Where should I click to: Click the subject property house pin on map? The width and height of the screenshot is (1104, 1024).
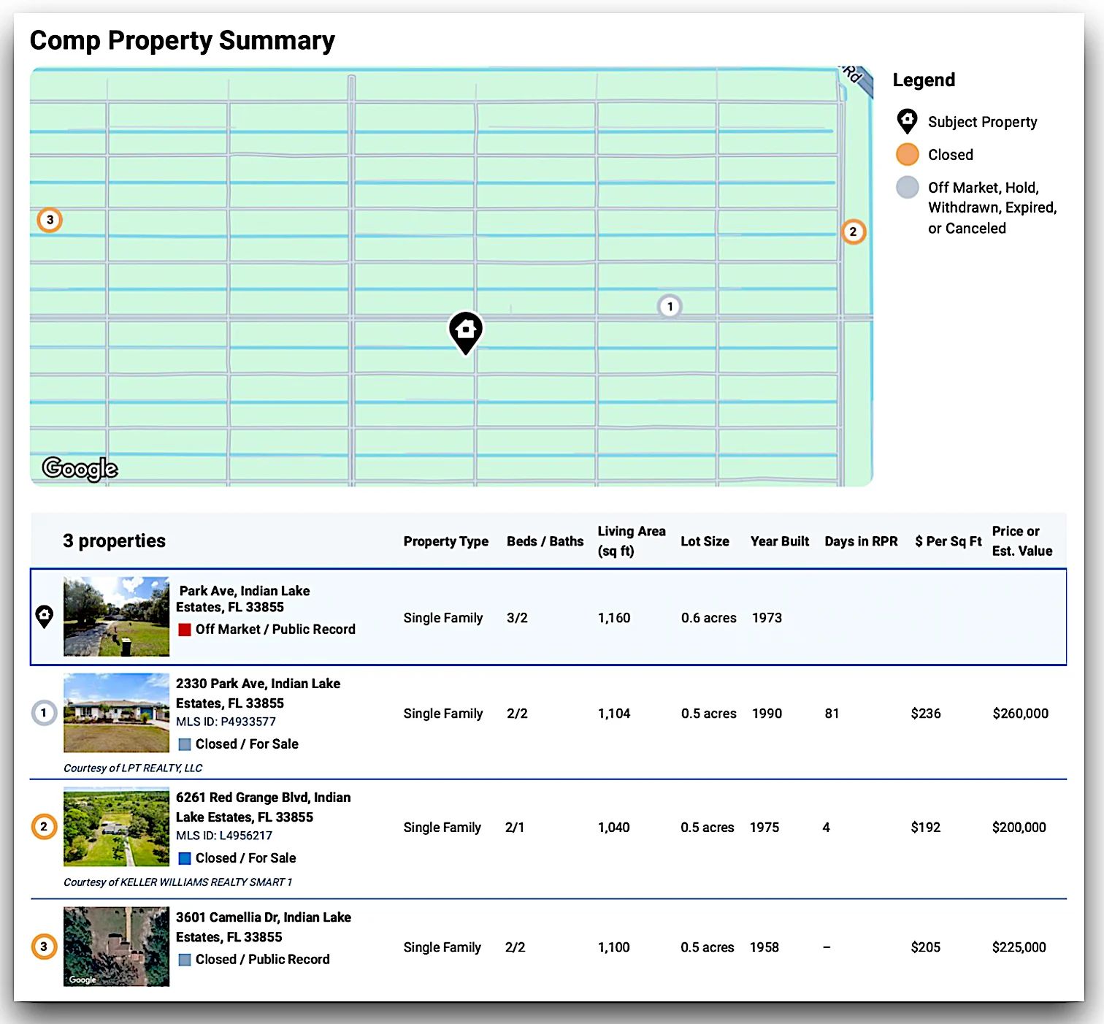466,332
